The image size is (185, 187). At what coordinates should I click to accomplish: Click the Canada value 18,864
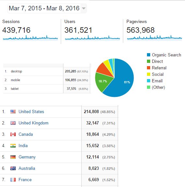[x=92, y=134]
